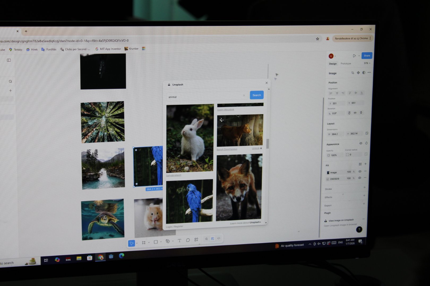Toggle visibility of the Image fill
Viewport: 430px width, 286px height.
tap(360, 172)
